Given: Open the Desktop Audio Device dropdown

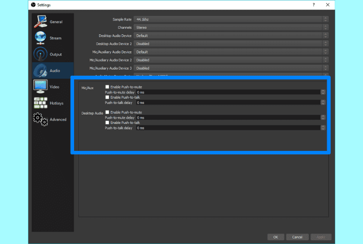Looking at the screenshot, I should 231,35.
